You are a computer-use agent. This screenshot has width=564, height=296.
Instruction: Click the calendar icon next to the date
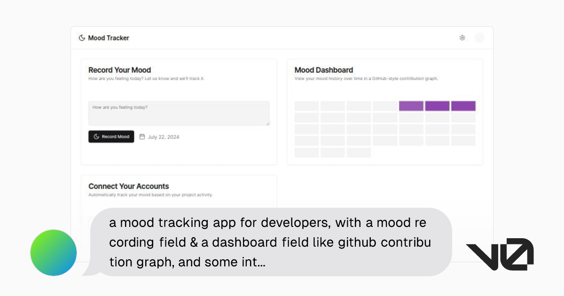pyautogui.click(x=143, y=137)
